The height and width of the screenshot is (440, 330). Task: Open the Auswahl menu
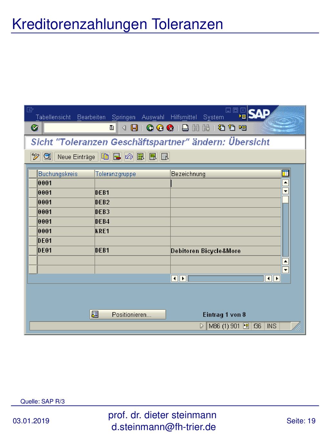pos(153,117)
